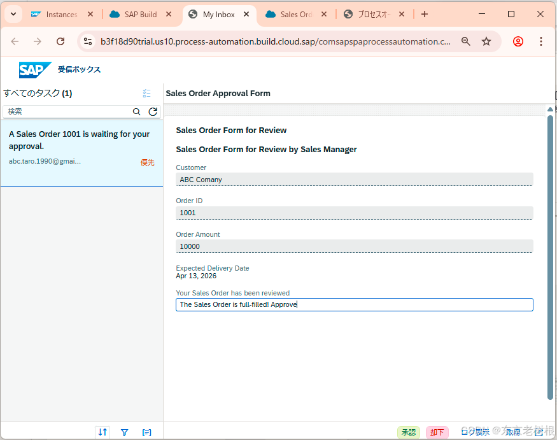The image size is (557, 440).
Task: Close the Sales Ord tab
Action: coord(324,14)
